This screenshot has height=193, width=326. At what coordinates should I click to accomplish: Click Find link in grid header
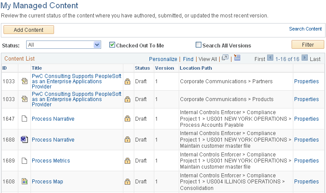click(x=188, y=59)
